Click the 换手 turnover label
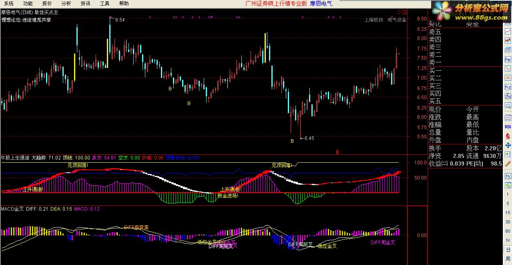The height and width of the screenshot is (265, 512). 435,148
